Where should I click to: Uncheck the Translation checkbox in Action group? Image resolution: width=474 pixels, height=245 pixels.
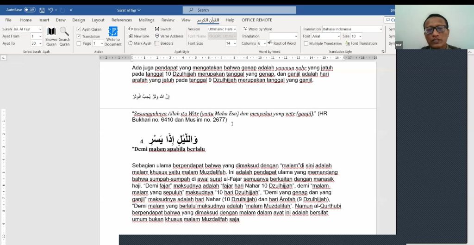pyautogui.click(x=79, y=36)
